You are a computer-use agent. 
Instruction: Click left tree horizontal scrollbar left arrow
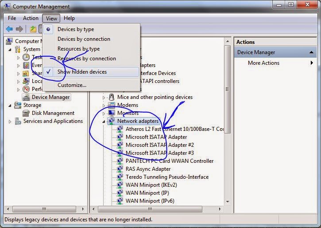[8, 209]
